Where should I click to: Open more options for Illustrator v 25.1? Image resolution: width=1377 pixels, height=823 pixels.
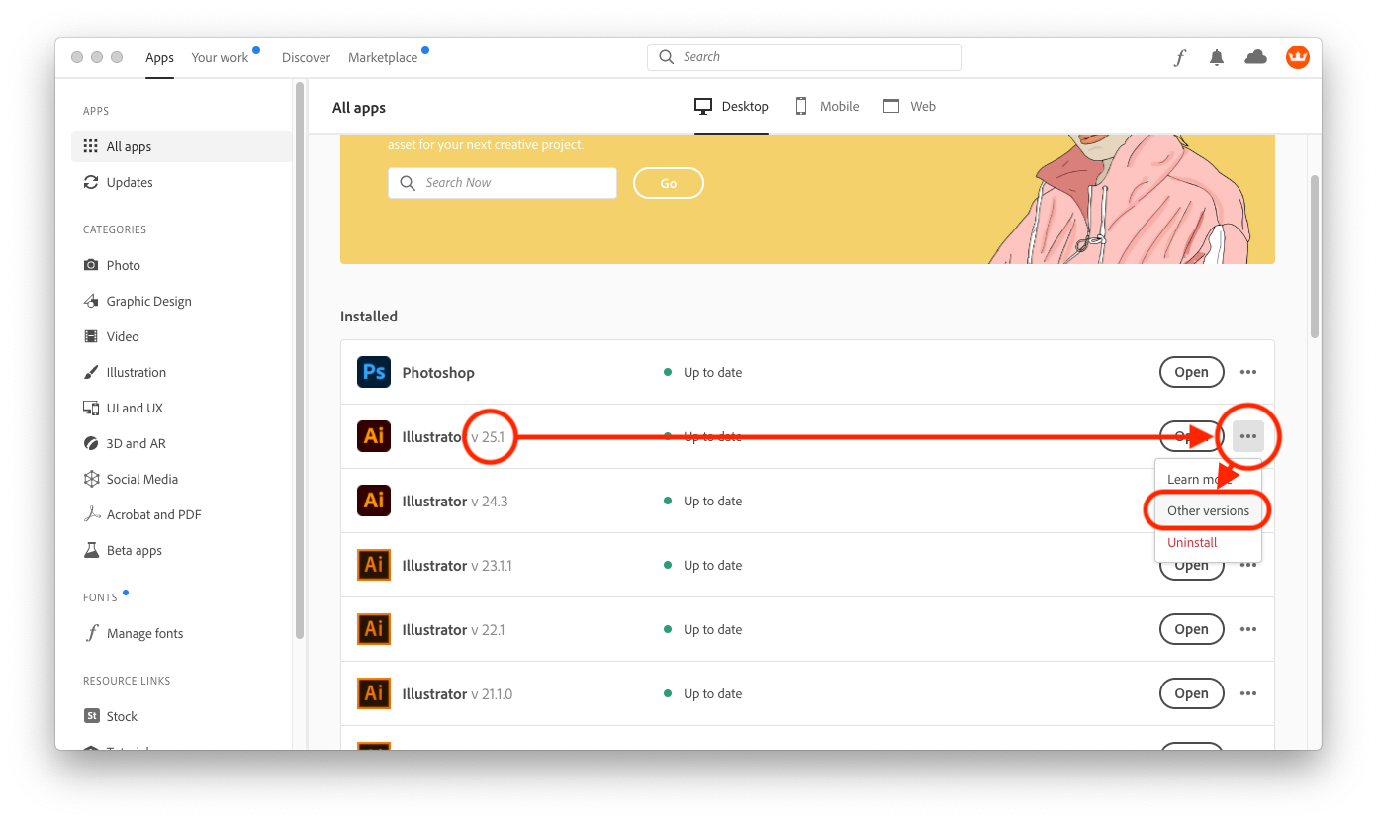tap(1248, 436)
